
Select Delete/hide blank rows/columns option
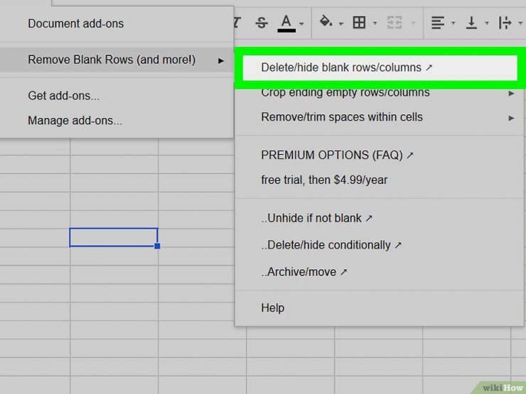pos(380,67)
